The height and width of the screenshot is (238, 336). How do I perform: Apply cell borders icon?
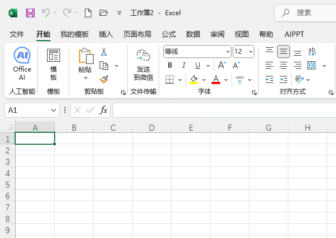(x=169, y=80)
